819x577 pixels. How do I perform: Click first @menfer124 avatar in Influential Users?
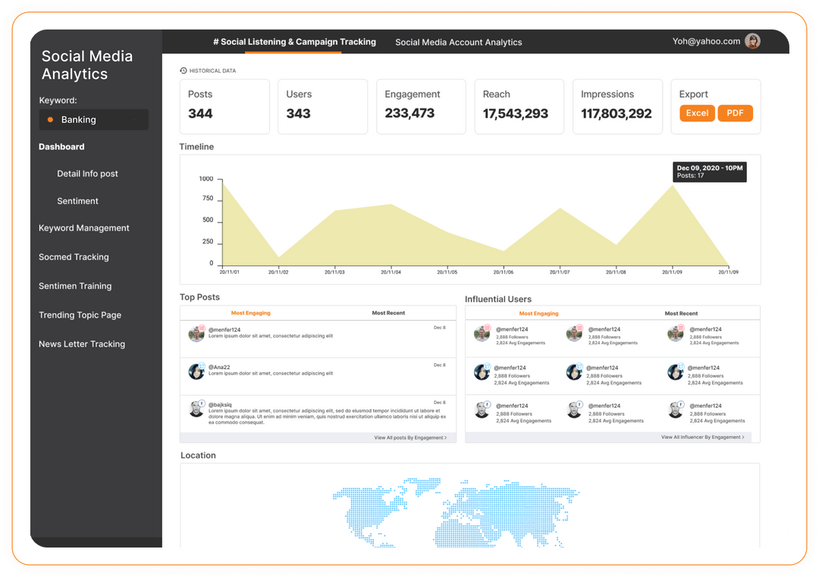point(482,333)
